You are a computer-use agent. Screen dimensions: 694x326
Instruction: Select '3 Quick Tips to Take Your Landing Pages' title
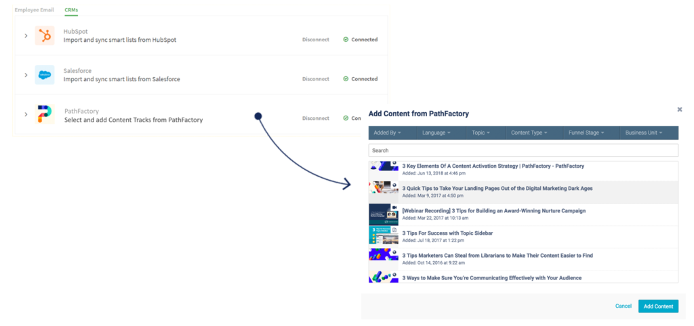(497, 188)
